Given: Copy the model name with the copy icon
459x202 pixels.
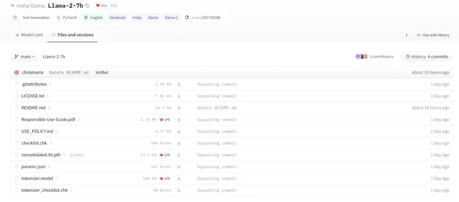Looking at the screenshot, I should click(x=87, y=5).
